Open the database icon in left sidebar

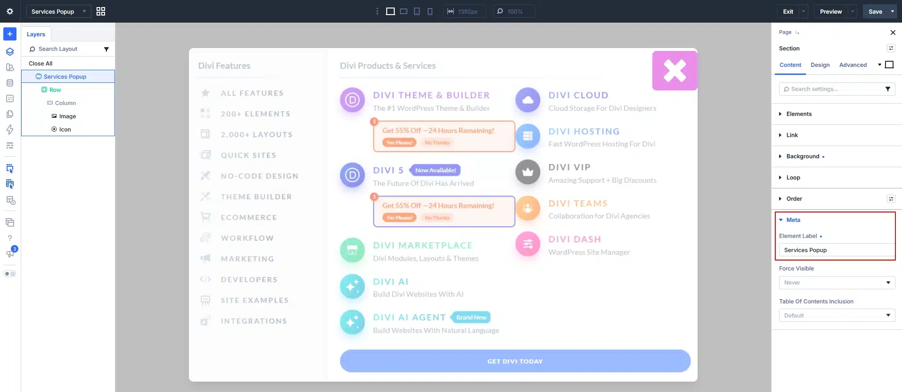(x=10, y=83)
